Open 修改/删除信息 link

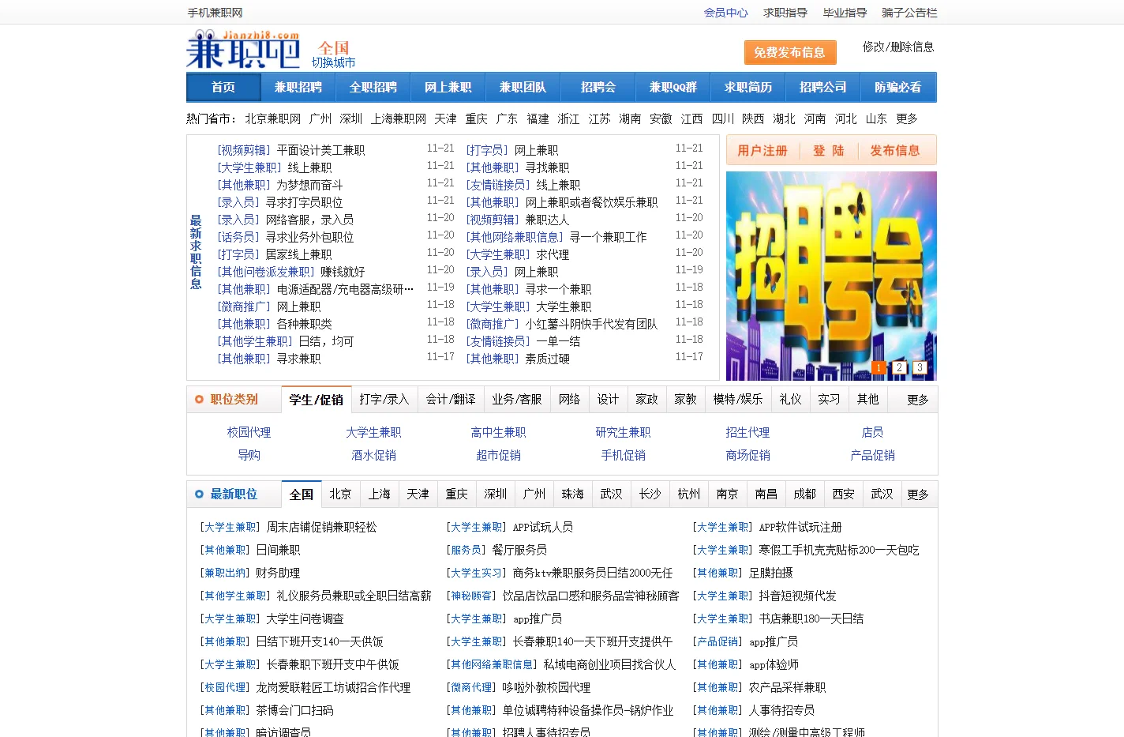pos(898,47)
